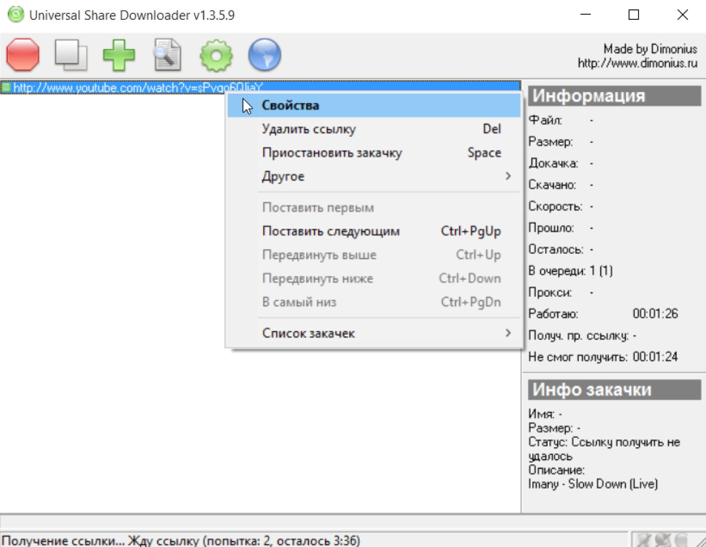Screen dimensions: 706x547
Task: Click В очереди value 1 (1)
Action: click(x=601, y=271)
